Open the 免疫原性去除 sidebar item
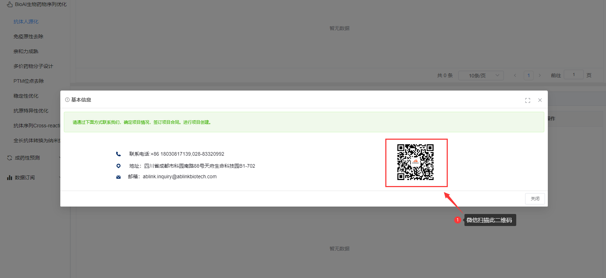Screen dimensions: 606x278 28,36
